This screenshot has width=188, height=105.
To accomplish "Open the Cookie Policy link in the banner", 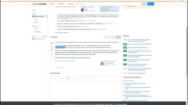I will (x=100, y=104).
